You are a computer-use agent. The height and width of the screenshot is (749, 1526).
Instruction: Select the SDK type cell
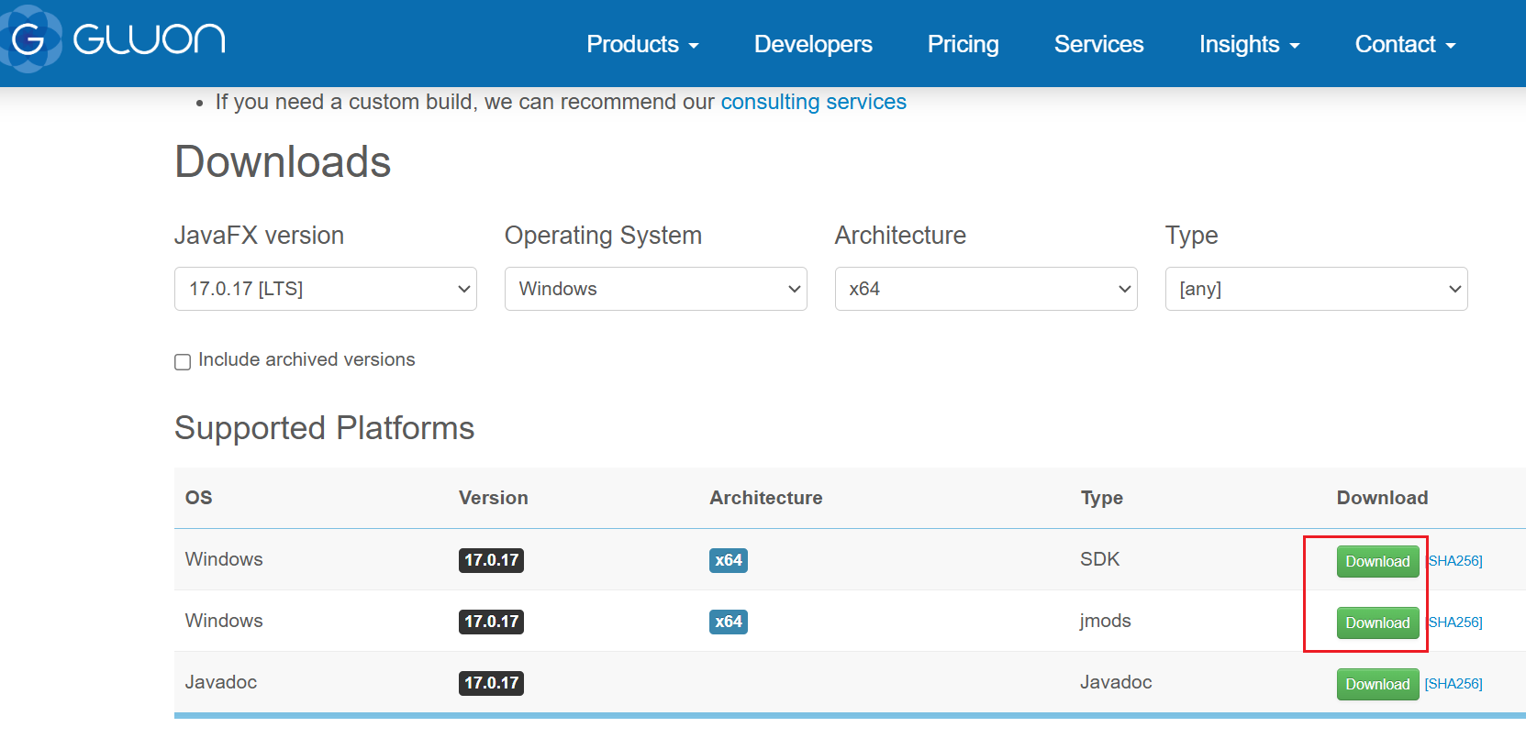(1100, 559)
